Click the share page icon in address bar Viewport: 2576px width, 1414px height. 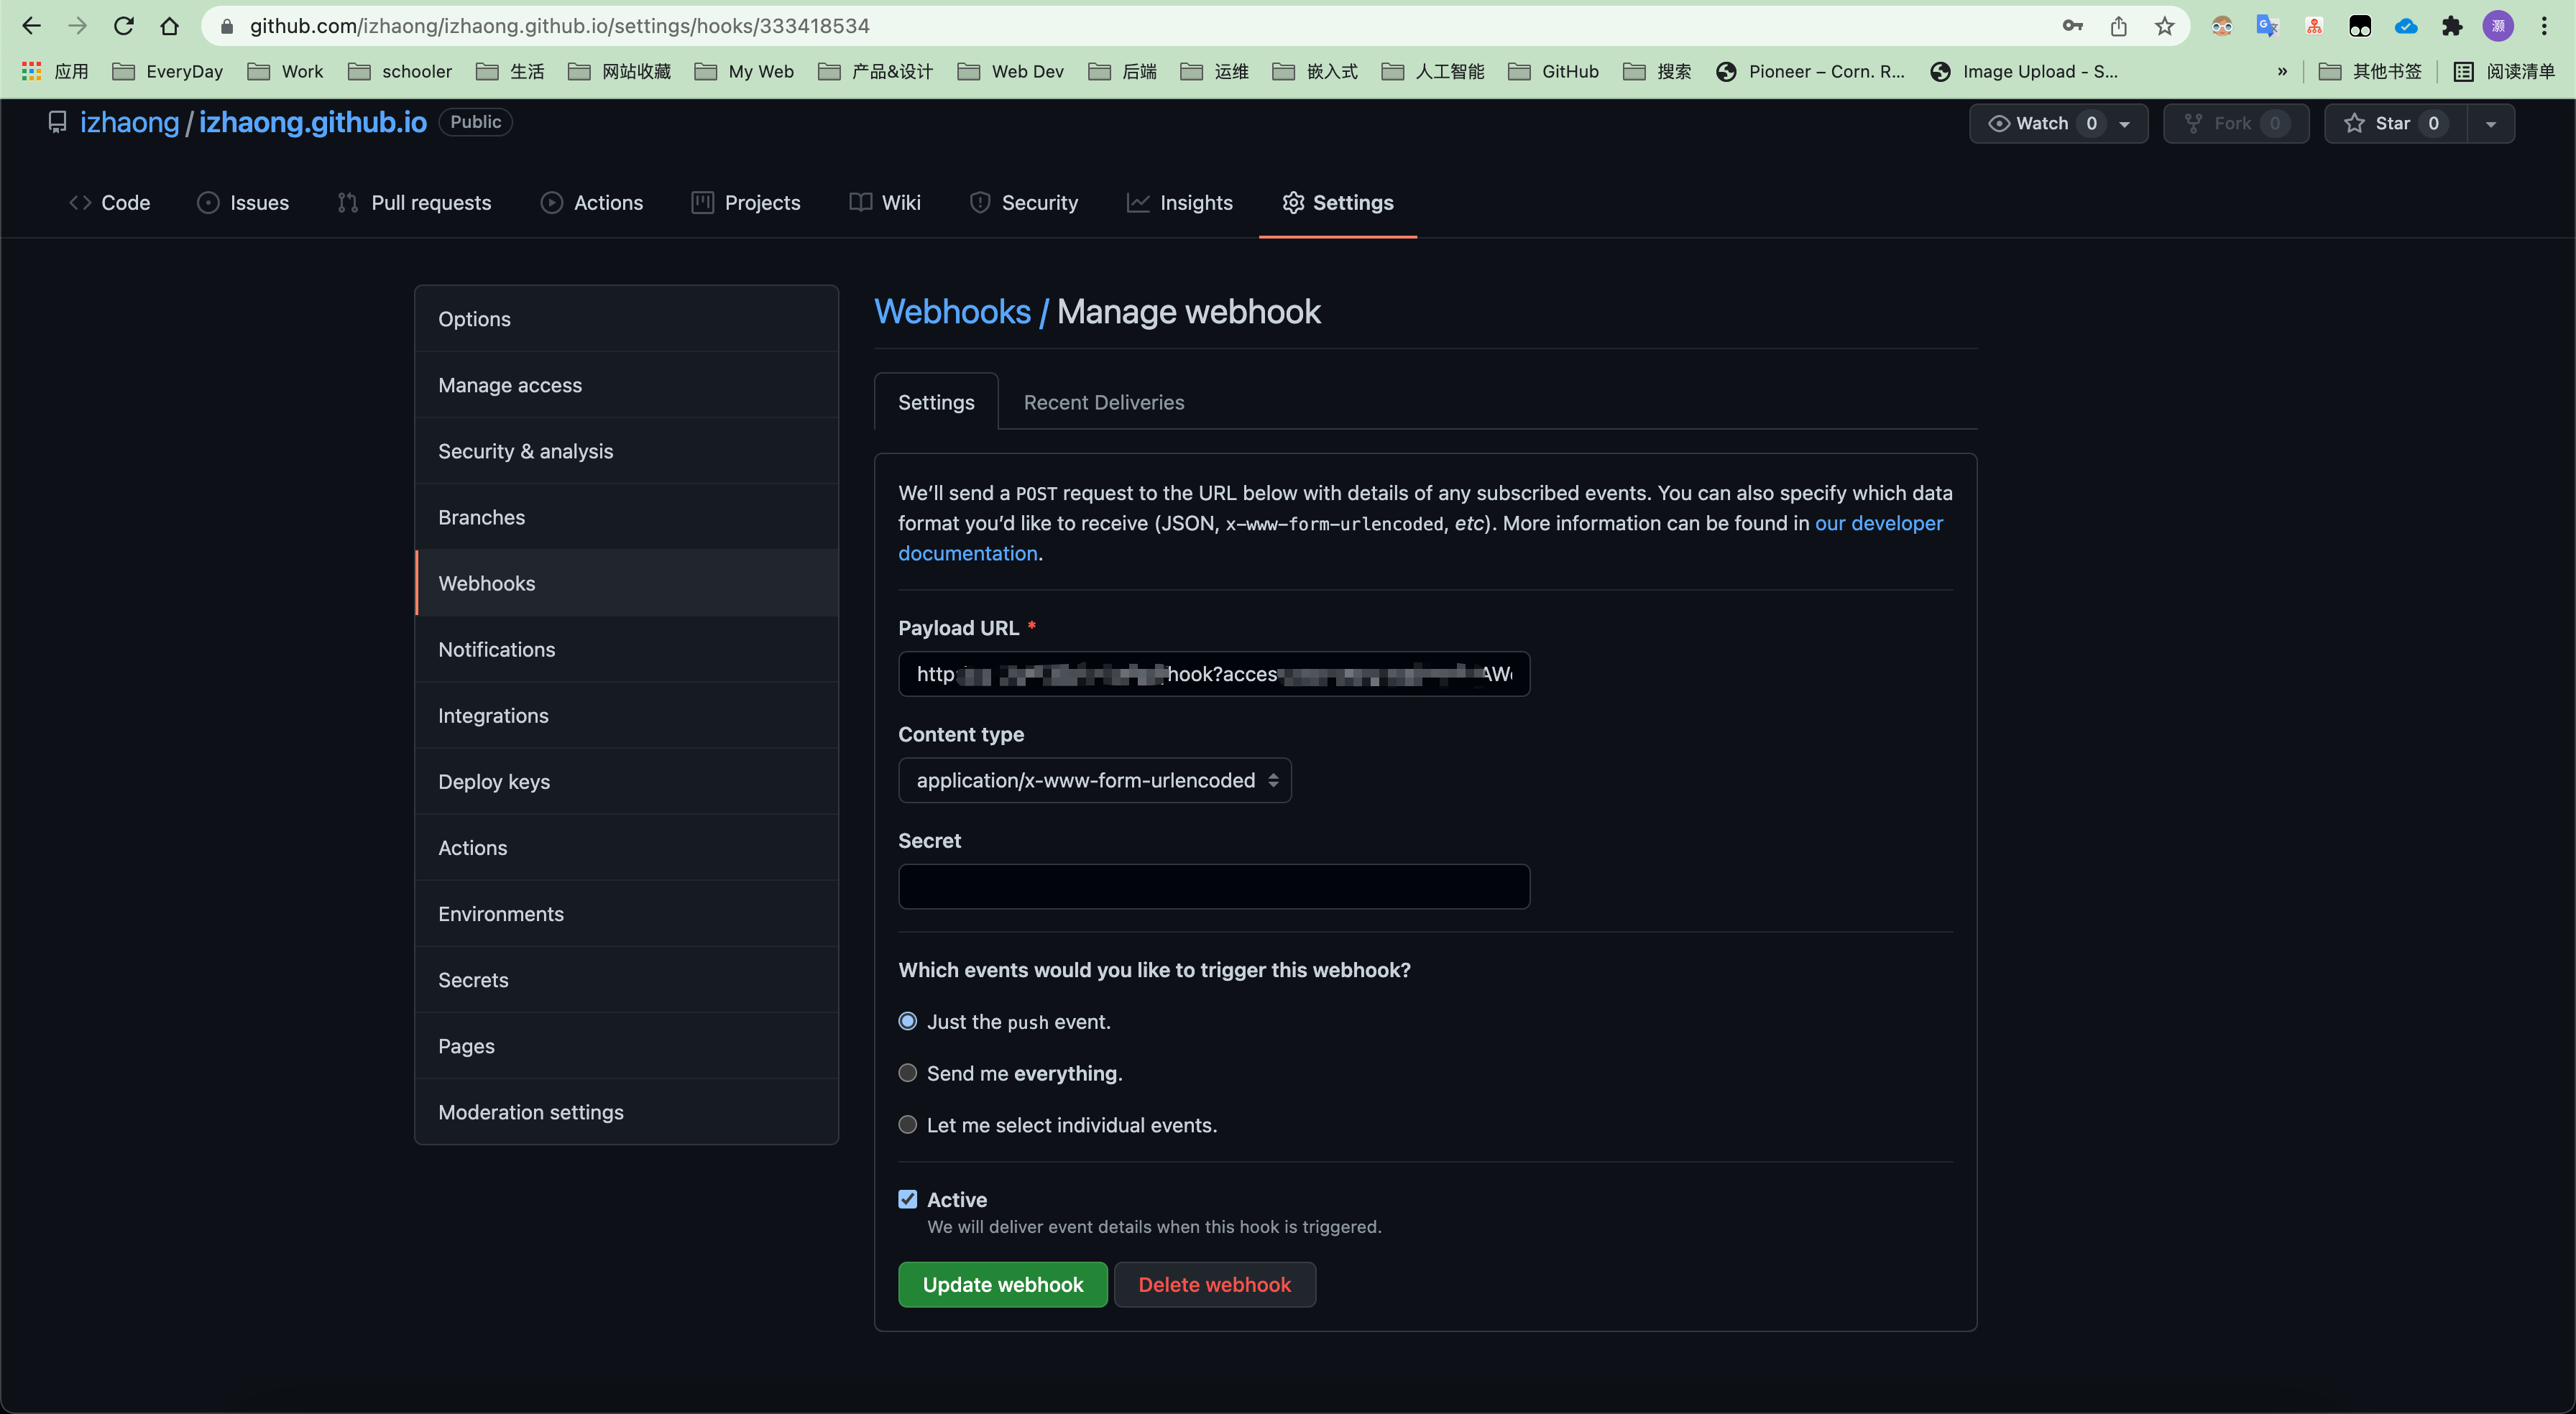tap(2118, 26)
